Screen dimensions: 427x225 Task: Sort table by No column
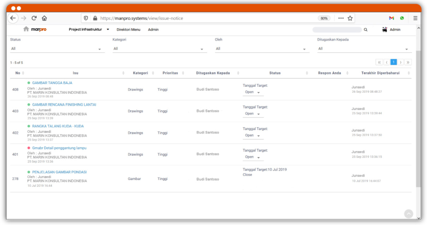pyautogui.click(x=19, y=73)
